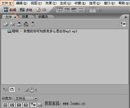Open the 帮助(H) menu
Image resolution: width=130 pixels, height=108 pixels.
(124, 3)
